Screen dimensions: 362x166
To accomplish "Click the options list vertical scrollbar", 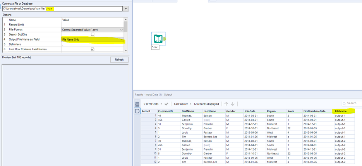I will (125, 35).
